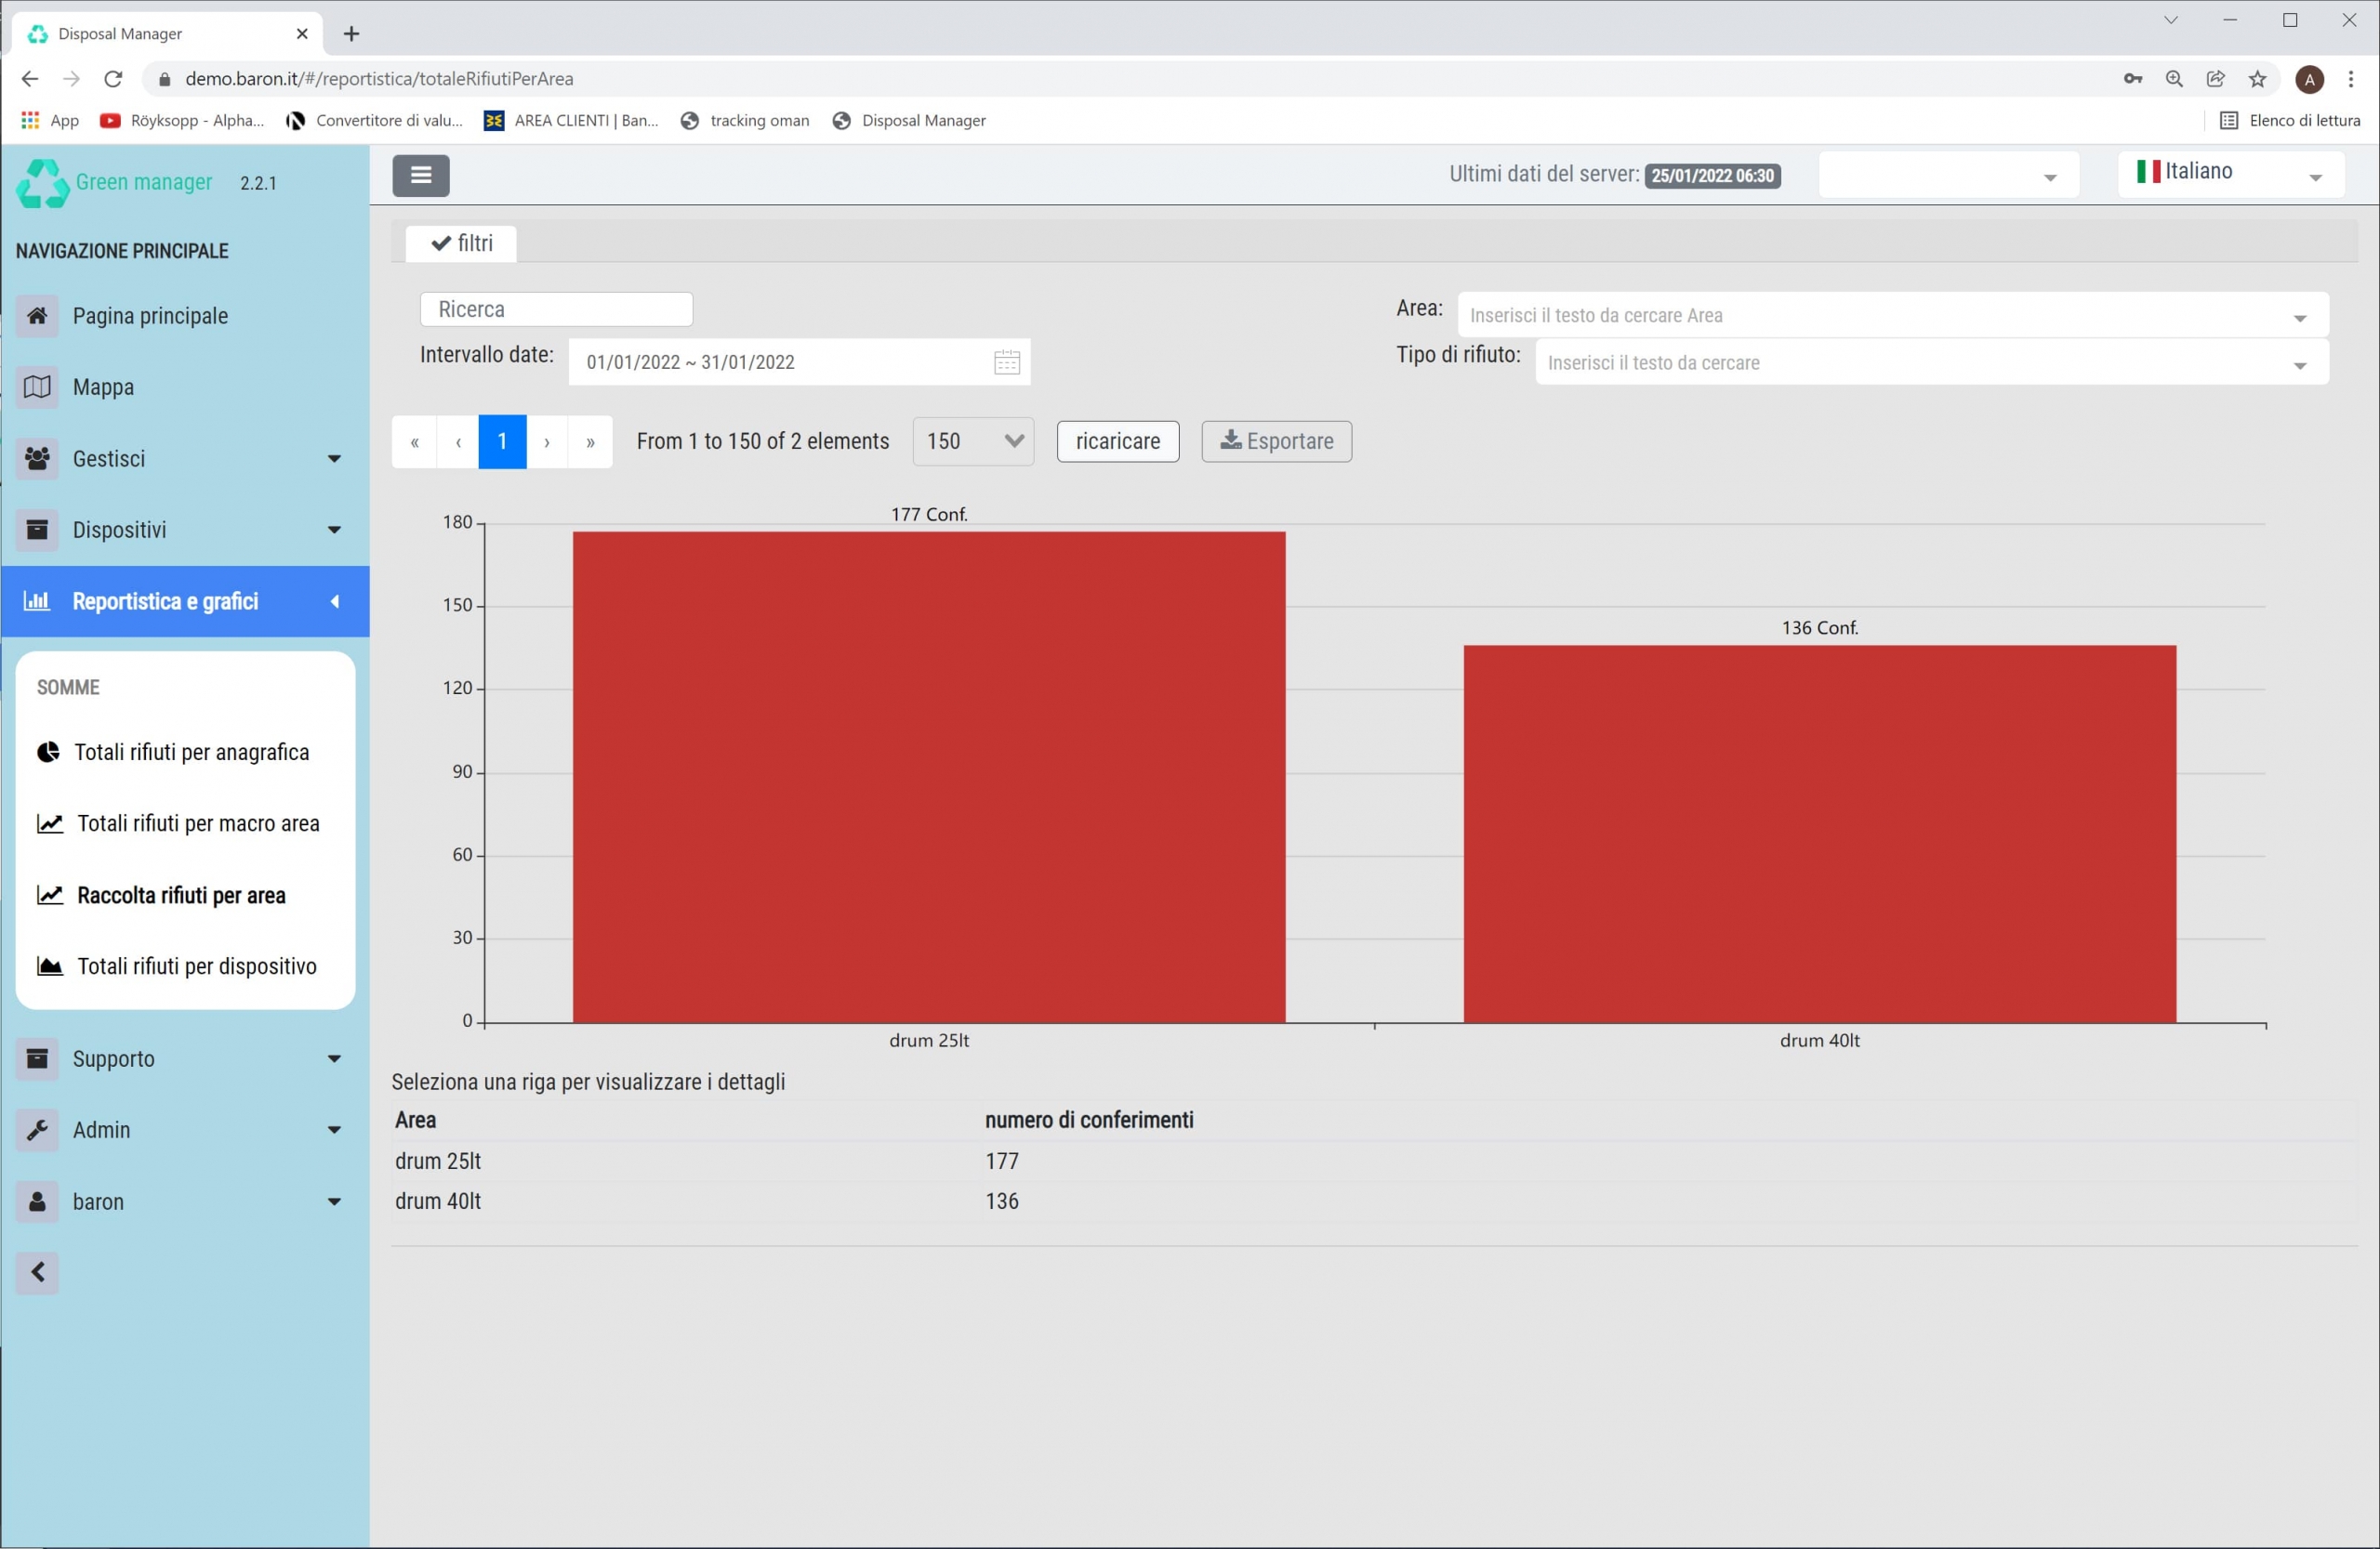Open the date range calendar icon

(x=1007, y=361)
